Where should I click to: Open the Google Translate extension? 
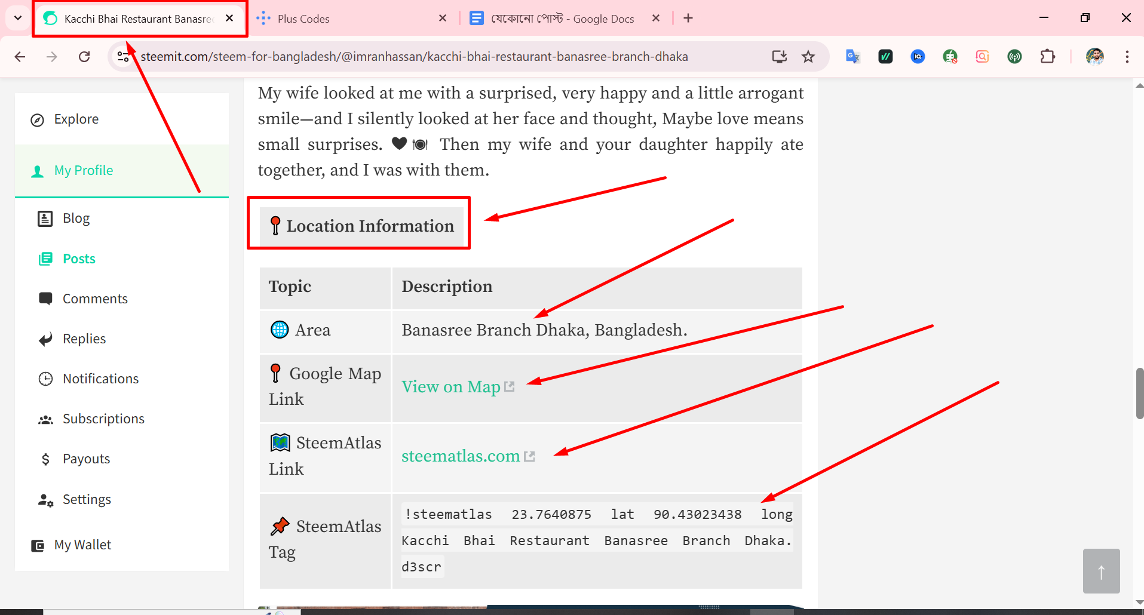tap(853, 57)
